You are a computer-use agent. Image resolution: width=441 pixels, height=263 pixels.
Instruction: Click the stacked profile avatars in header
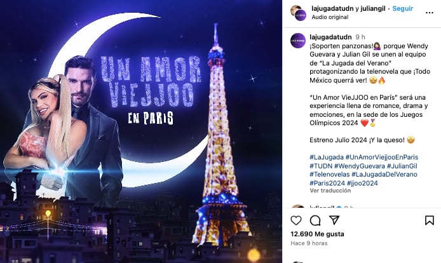[x=298, y=13]
